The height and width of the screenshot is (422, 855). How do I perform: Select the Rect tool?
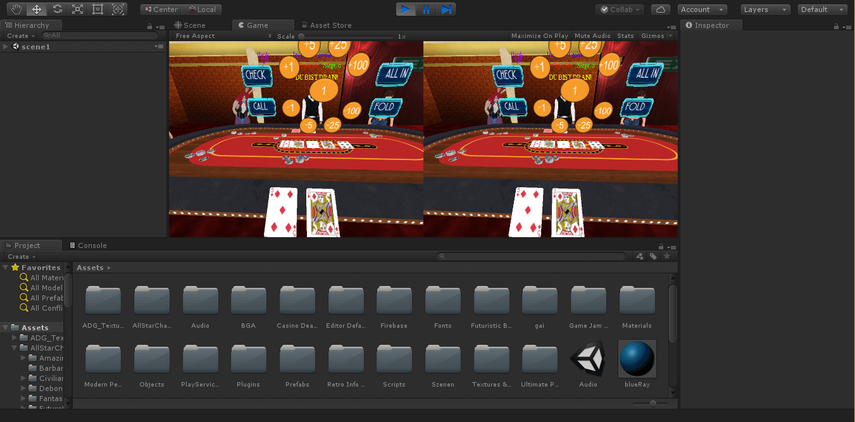pos(97,9)
